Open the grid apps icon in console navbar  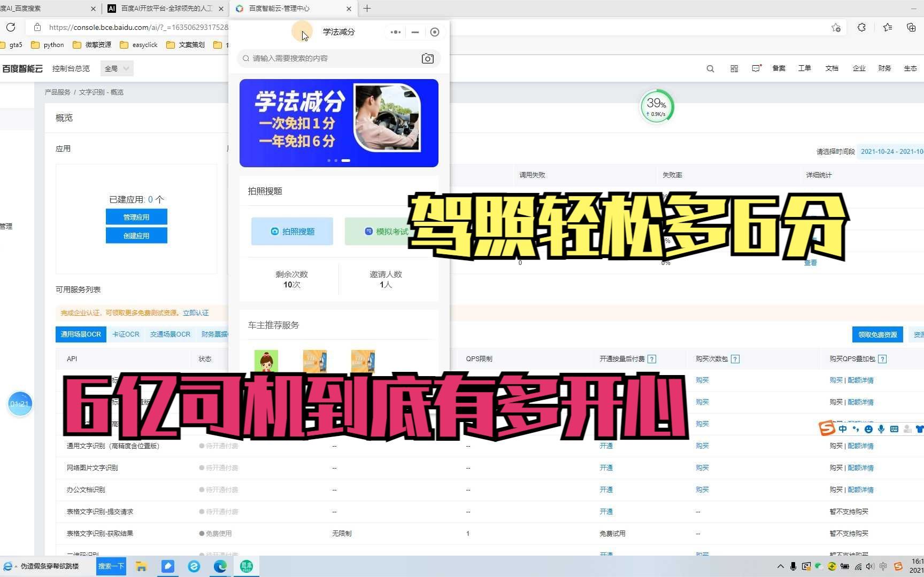coord(734,68)
